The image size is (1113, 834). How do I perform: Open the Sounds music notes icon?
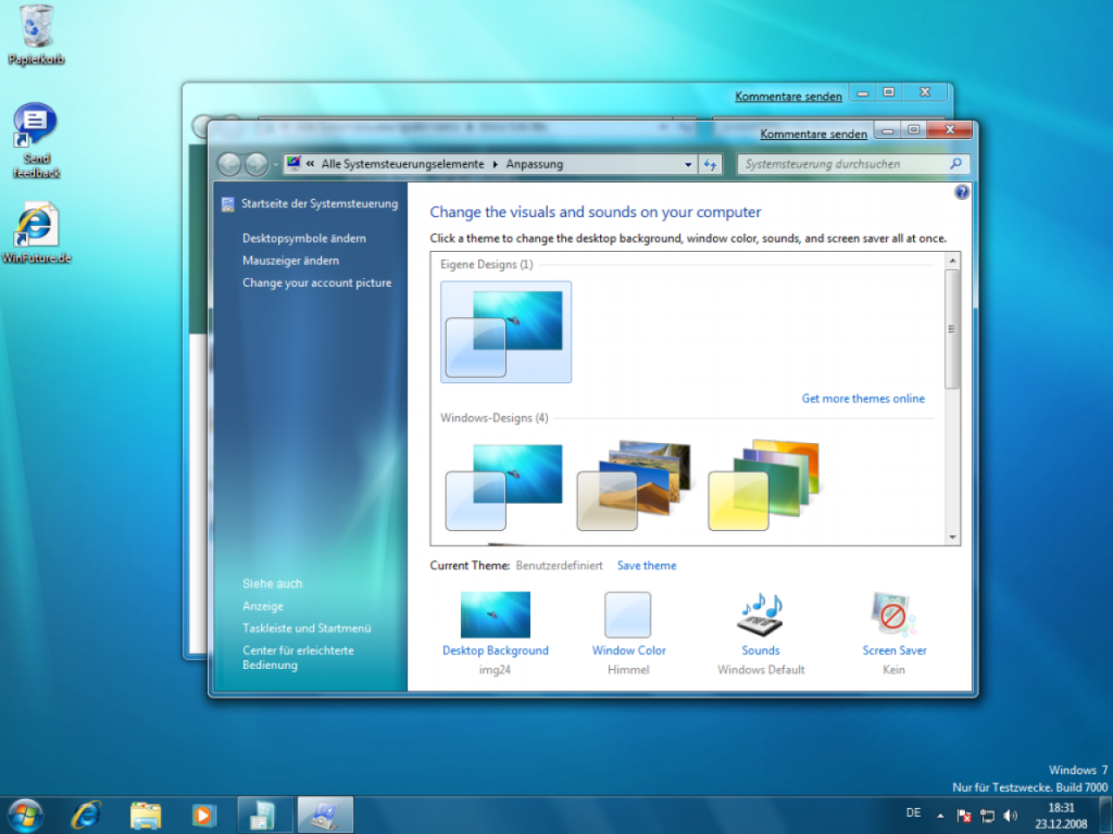pyautogui.click(x=761, y=615)
